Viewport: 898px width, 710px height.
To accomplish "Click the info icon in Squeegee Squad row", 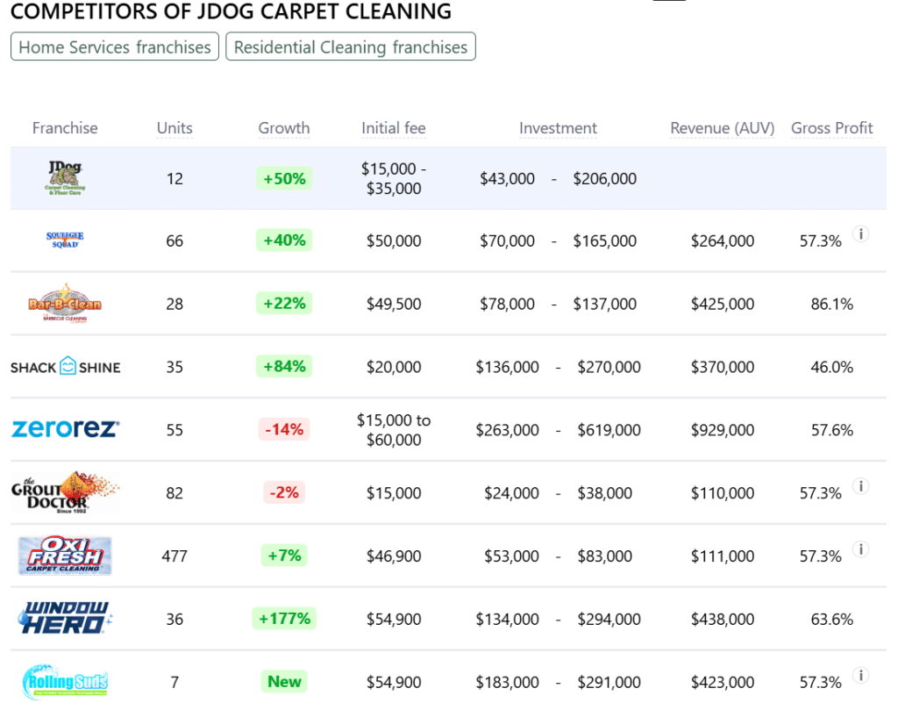I will coord(861,233).
